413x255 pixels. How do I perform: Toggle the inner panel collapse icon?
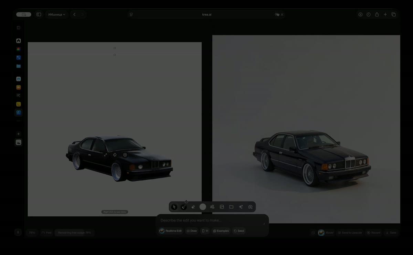click(19, 28)
